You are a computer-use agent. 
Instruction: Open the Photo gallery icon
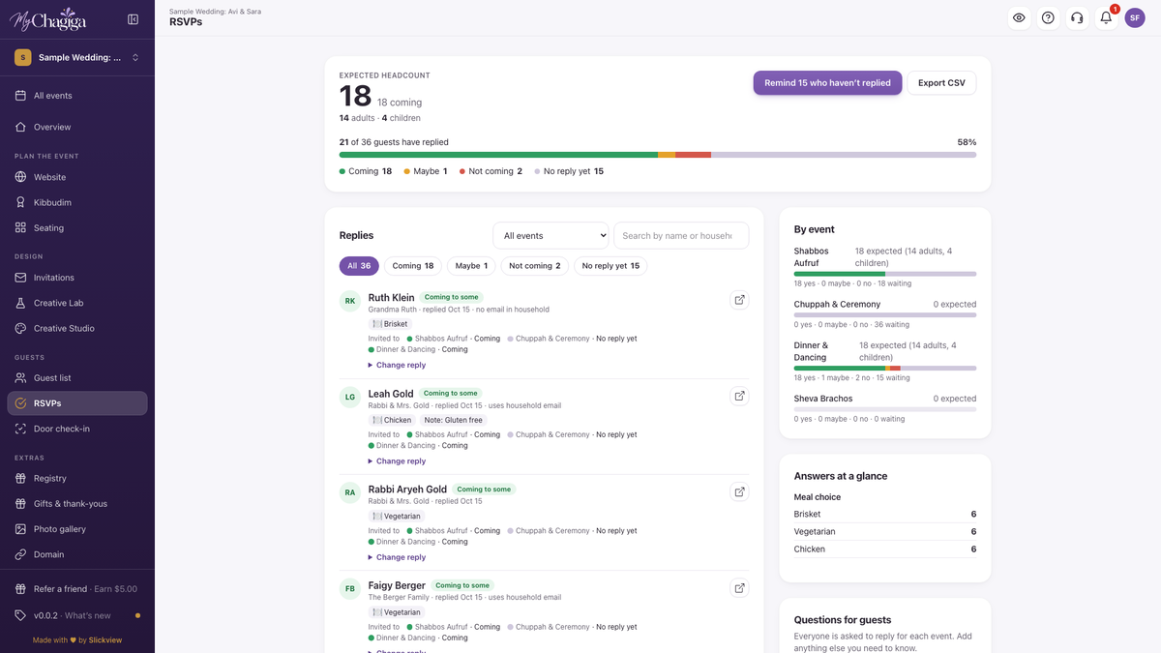tap(21, 529)
